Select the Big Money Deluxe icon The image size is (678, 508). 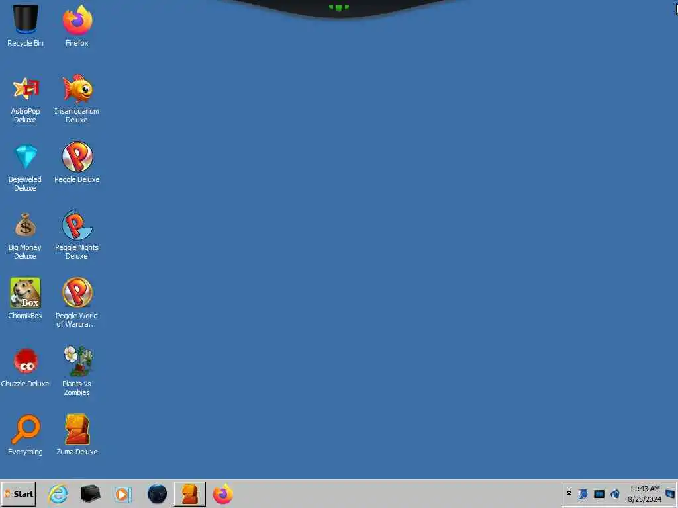tap(25, 236)
